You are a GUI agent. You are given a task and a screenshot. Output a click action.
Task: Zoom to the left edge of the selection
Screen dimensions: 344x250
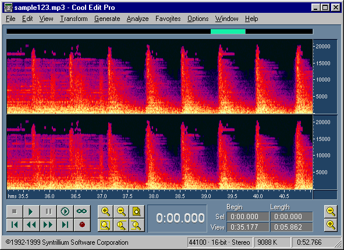pos(121,225)
